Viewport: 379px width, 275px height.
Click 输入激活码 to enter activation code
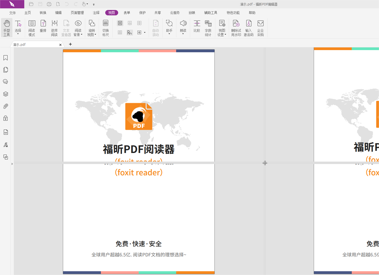pyautogui.click(x=248, y=27)
